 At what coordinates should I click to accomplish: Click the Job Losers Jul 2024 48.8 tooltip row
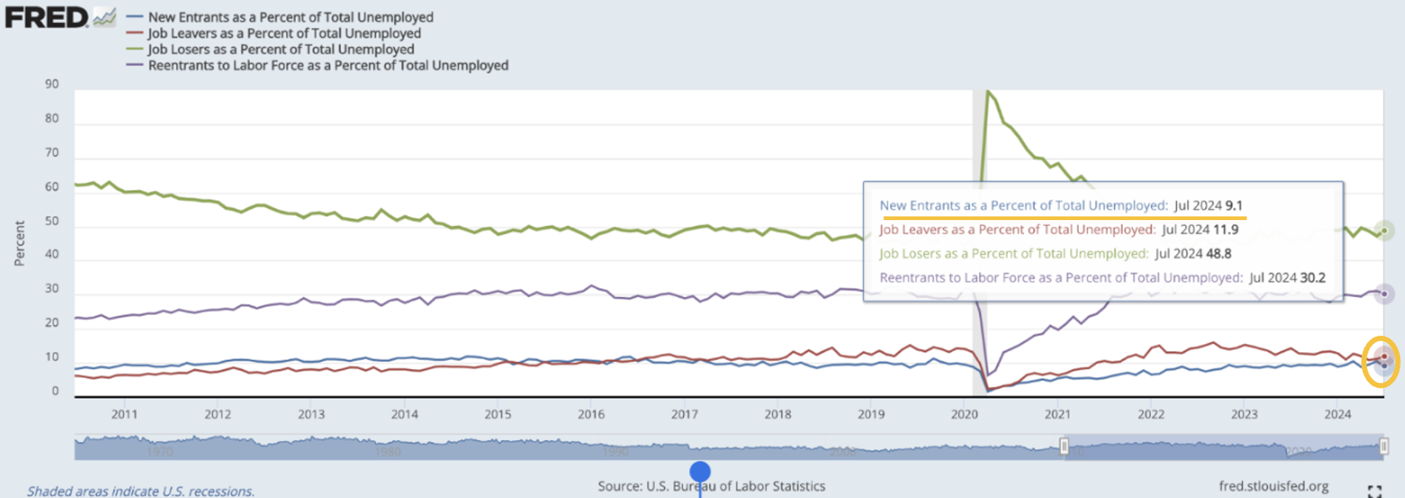tap(1054, 253)
